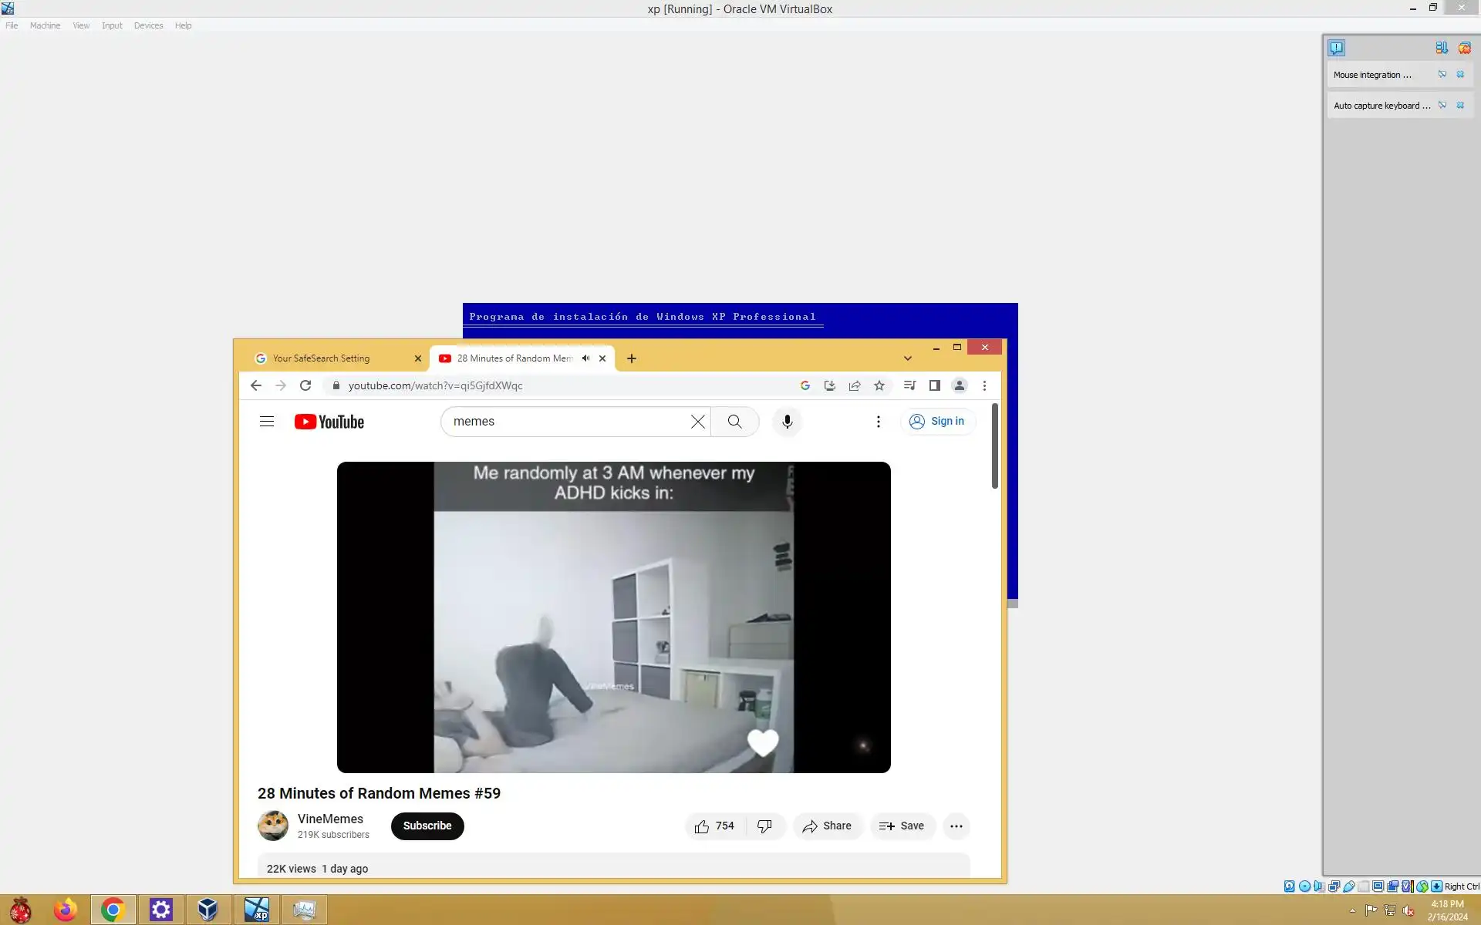This screenshot has width=1481, height=925.
Task: Open more actions ellipsis beside Save
Action: point(956,826)
